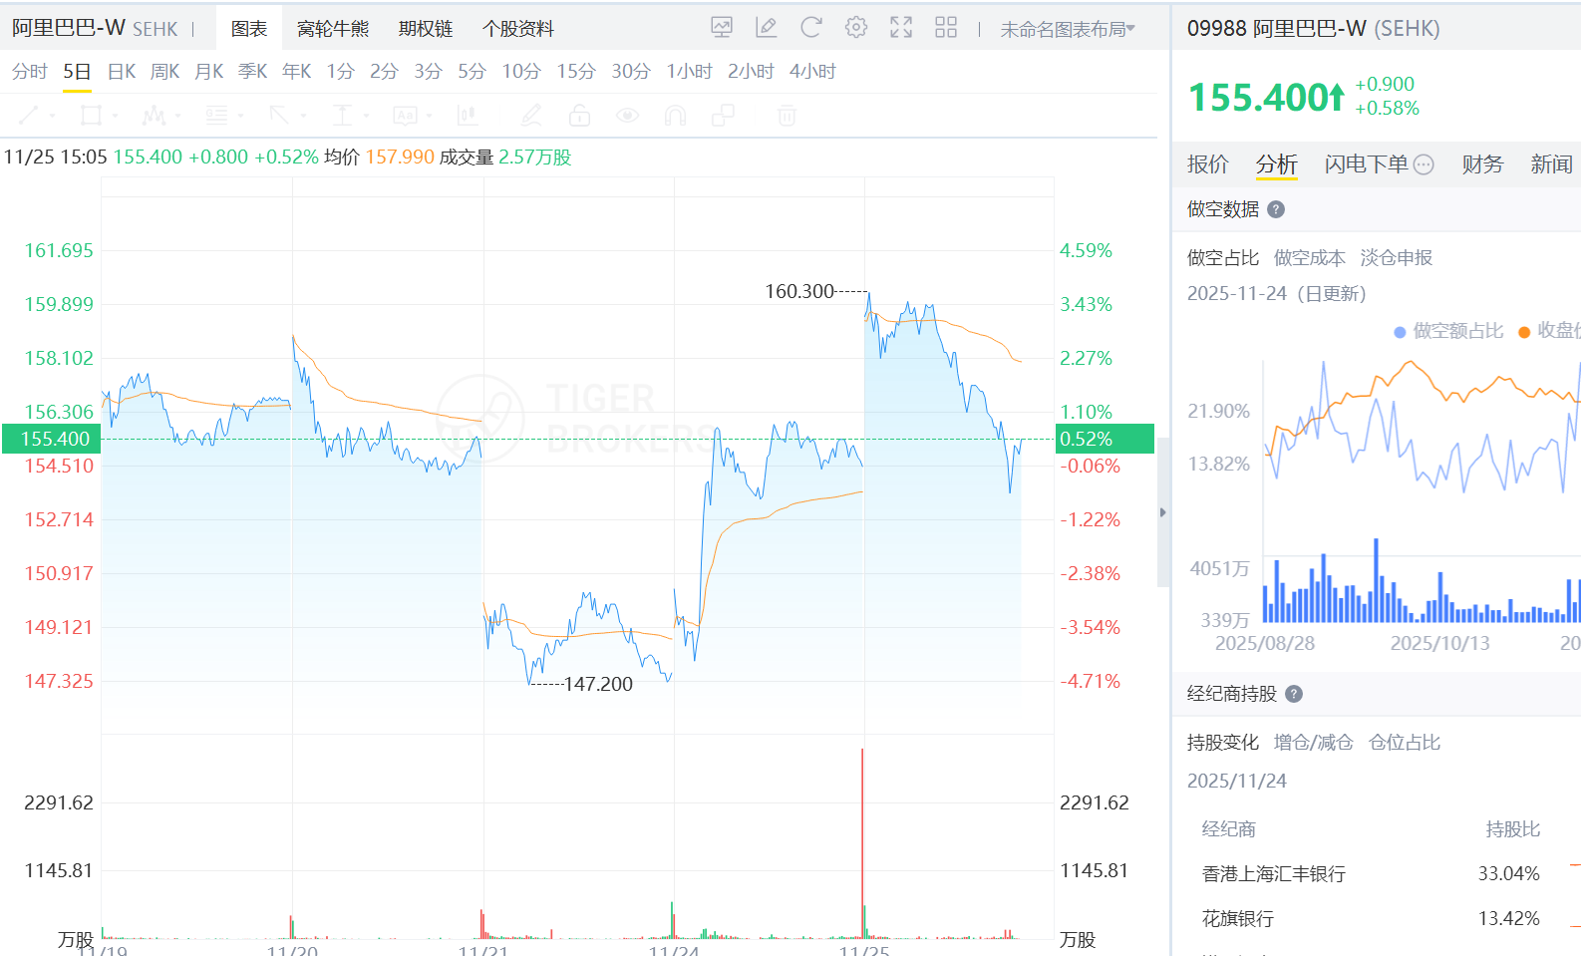Select the 周K timeframe
The height and width of the screenshot is (956, 1581).
(x=165, y=72)
